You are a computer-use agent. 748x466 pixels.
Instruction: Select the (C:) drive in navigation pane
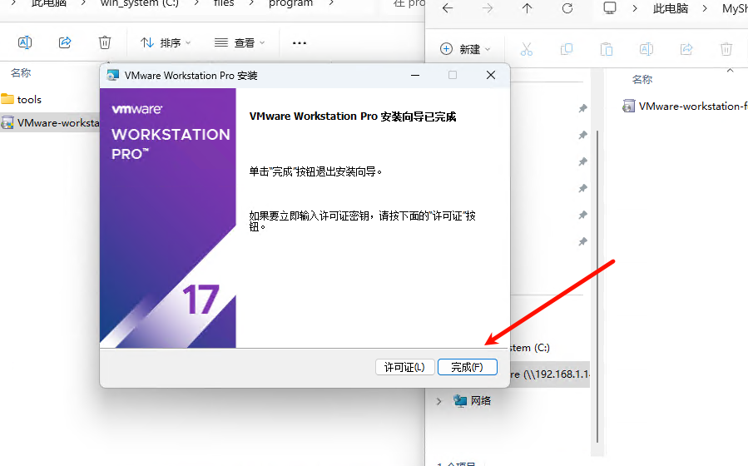(x=529, y=348)
